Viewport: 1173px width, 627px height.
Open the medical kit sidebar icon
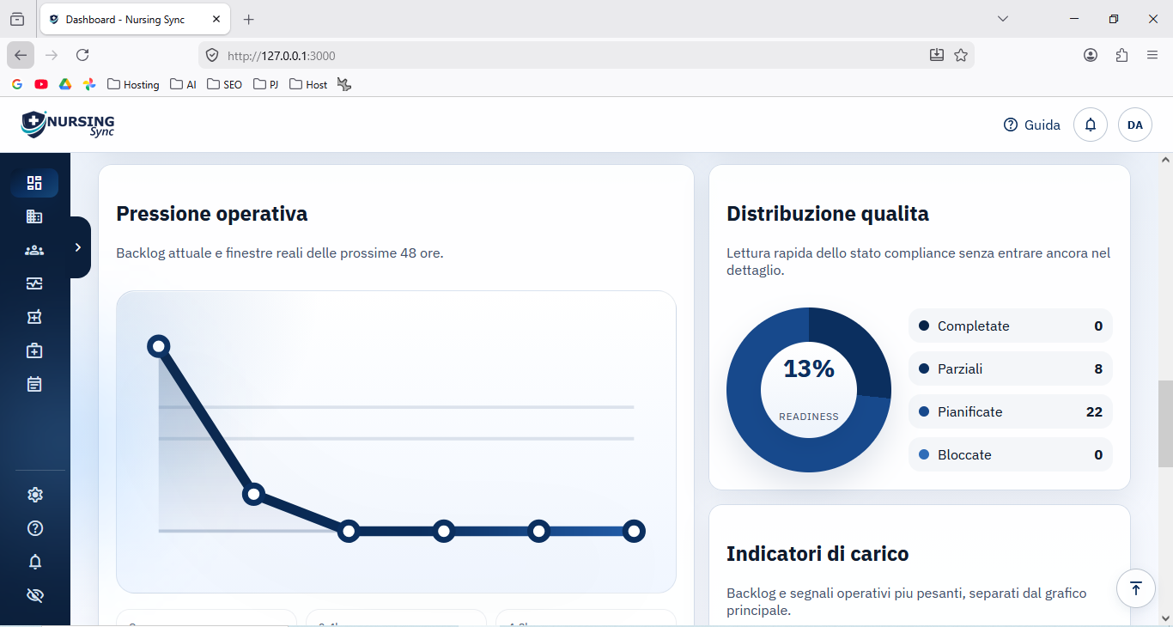(x=34, y=350)
